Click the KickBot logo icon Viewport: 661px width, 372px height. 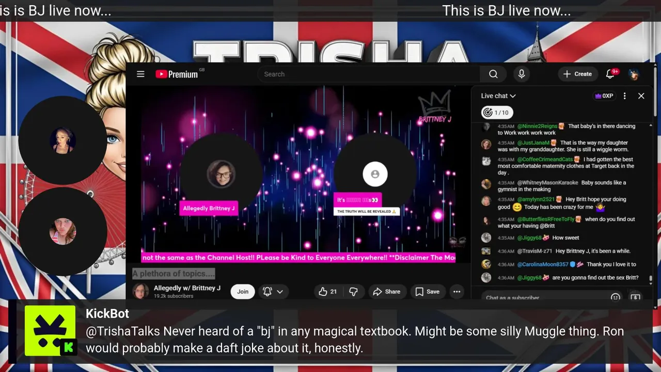[x=50, y=331]
